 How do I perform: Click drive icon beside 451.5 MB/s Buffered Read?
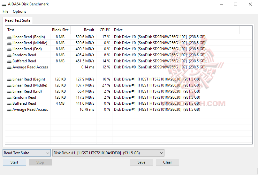point(9,62)
